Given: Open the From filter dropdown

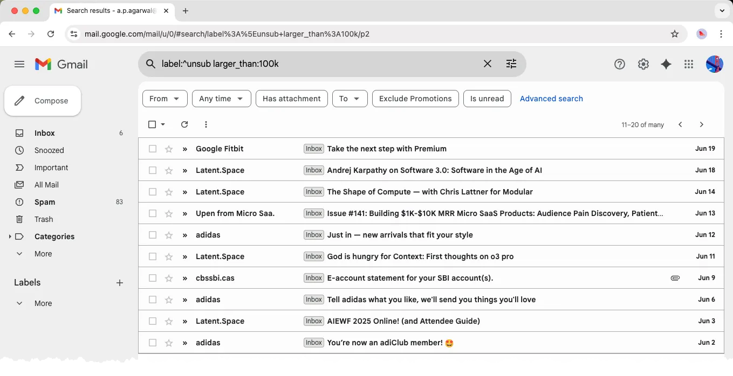Looking at the screenshot, I should pos(165,99).
